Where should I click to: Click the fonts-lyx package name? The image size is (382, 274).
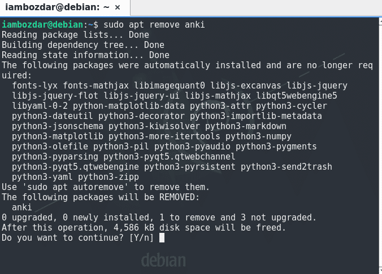click(x=35, y=86)
